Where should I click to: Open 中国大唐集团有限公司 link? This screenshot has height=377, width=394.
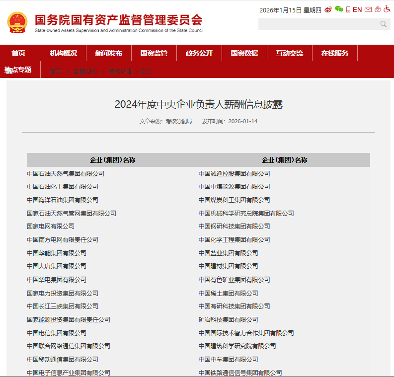click(57, 266)
